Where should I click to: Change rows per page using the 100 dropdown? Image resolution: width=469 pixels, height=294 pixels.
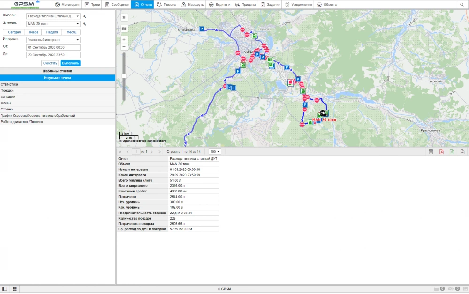(216, 151)
